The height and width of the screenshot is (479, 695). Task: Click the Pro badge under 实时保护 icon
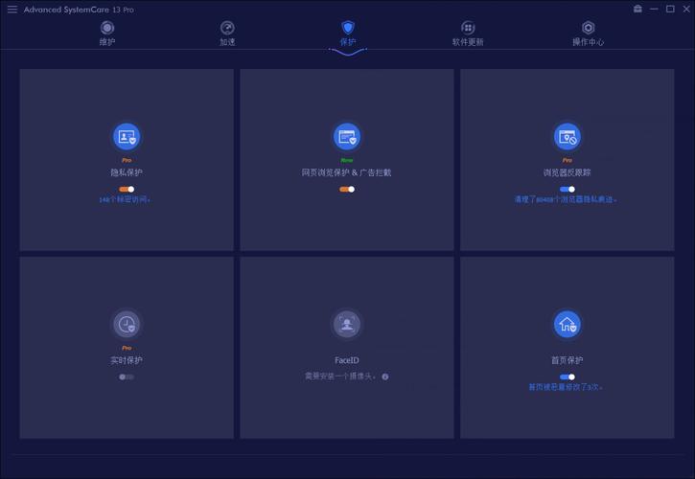point(127,348)
